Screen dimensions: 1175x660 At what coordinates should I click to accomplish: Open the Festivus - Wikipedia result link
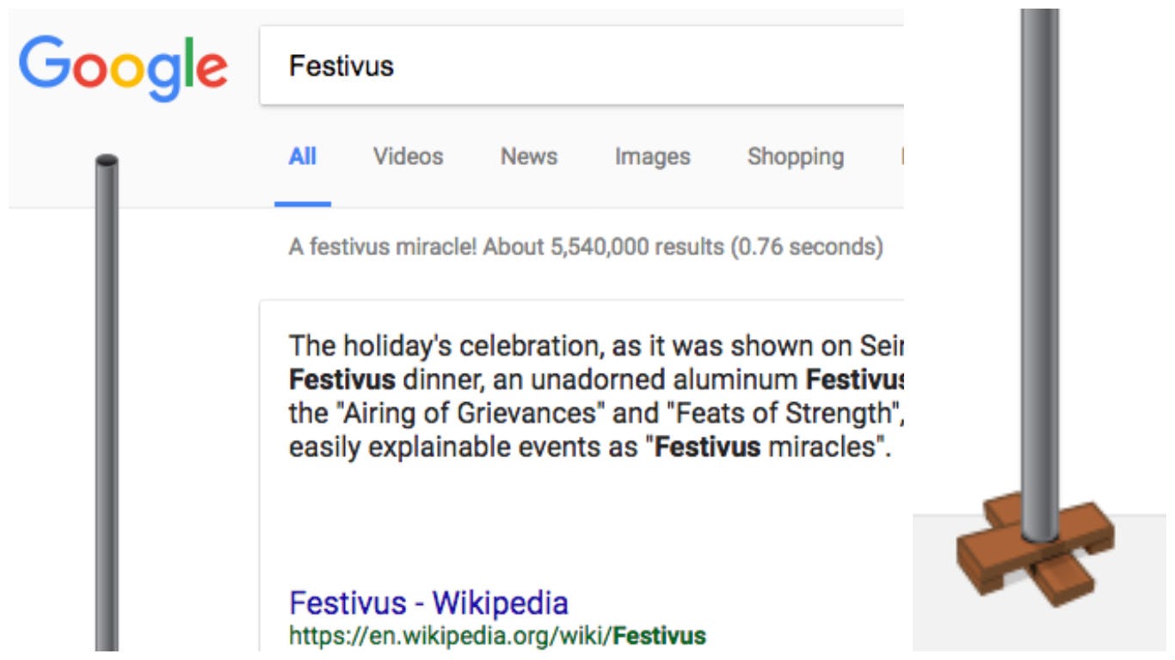tap(428, 602)
